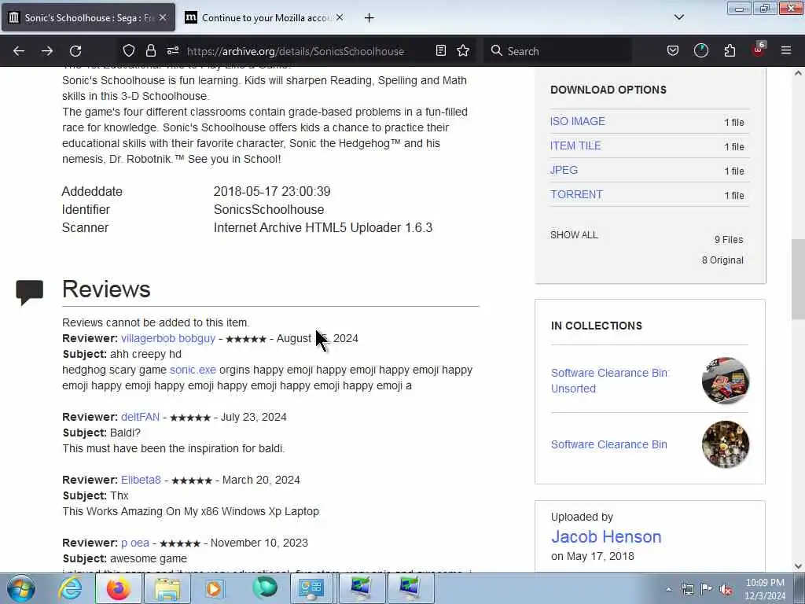Click the Reviews heading
Viewport: 805px width, 604px height.
(x=106, y=289)
